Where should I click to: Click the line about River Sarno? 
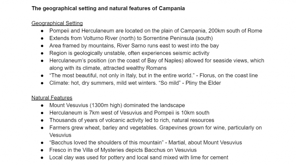click(x=134, y=46)
